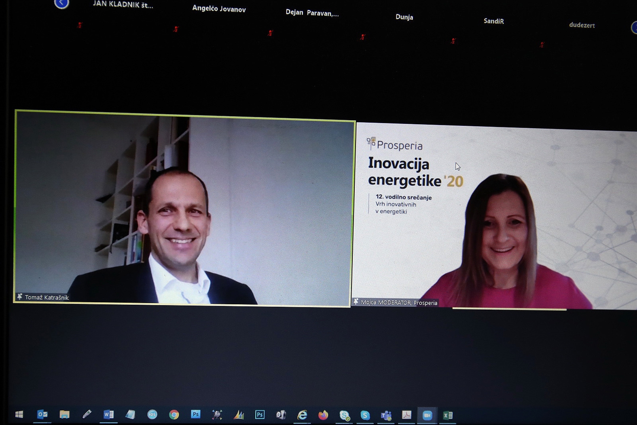
Task: Open Excel from the taskbar
Action: coord(448,415)
